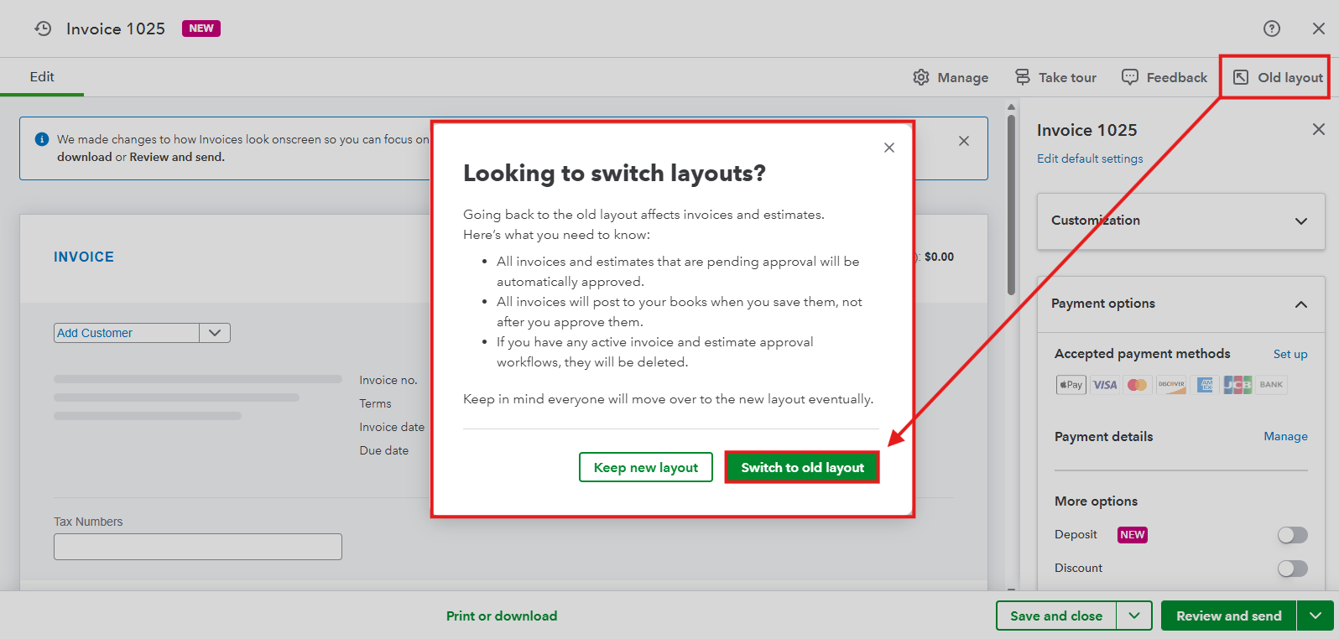Dismiss the invoice changes info banner
Viewport: 1339px width, 639px height.
[964, 141]
